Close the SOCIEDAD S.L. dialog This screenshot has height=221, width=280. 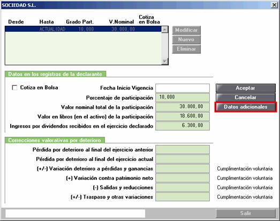click(x=274, y=5)
